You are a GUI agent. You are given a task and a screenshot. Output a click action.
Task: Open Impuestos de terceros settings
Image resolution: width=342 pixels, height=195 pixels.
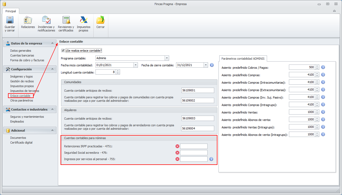[25, 91]
